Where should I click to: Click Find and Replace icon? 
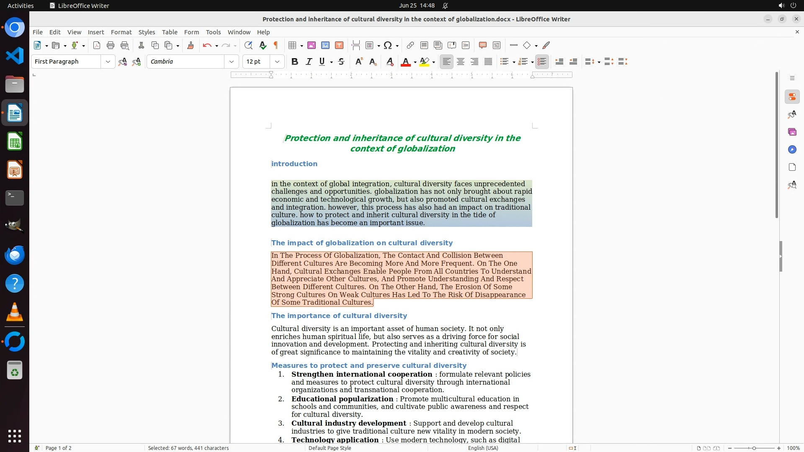pyautogui.click(x=248, y=45)
